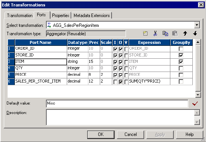Click the Apply button

(160, 134)
